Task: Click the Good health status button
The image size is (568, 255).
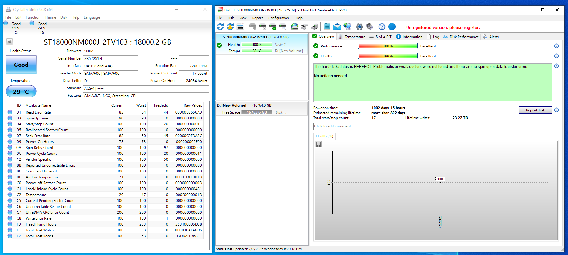Action: tap(21, 65)
